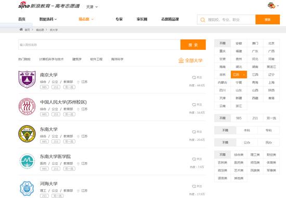Click 首页 in the breadcrumb
This screenshot has width=286, height=198.
point(27,30)
